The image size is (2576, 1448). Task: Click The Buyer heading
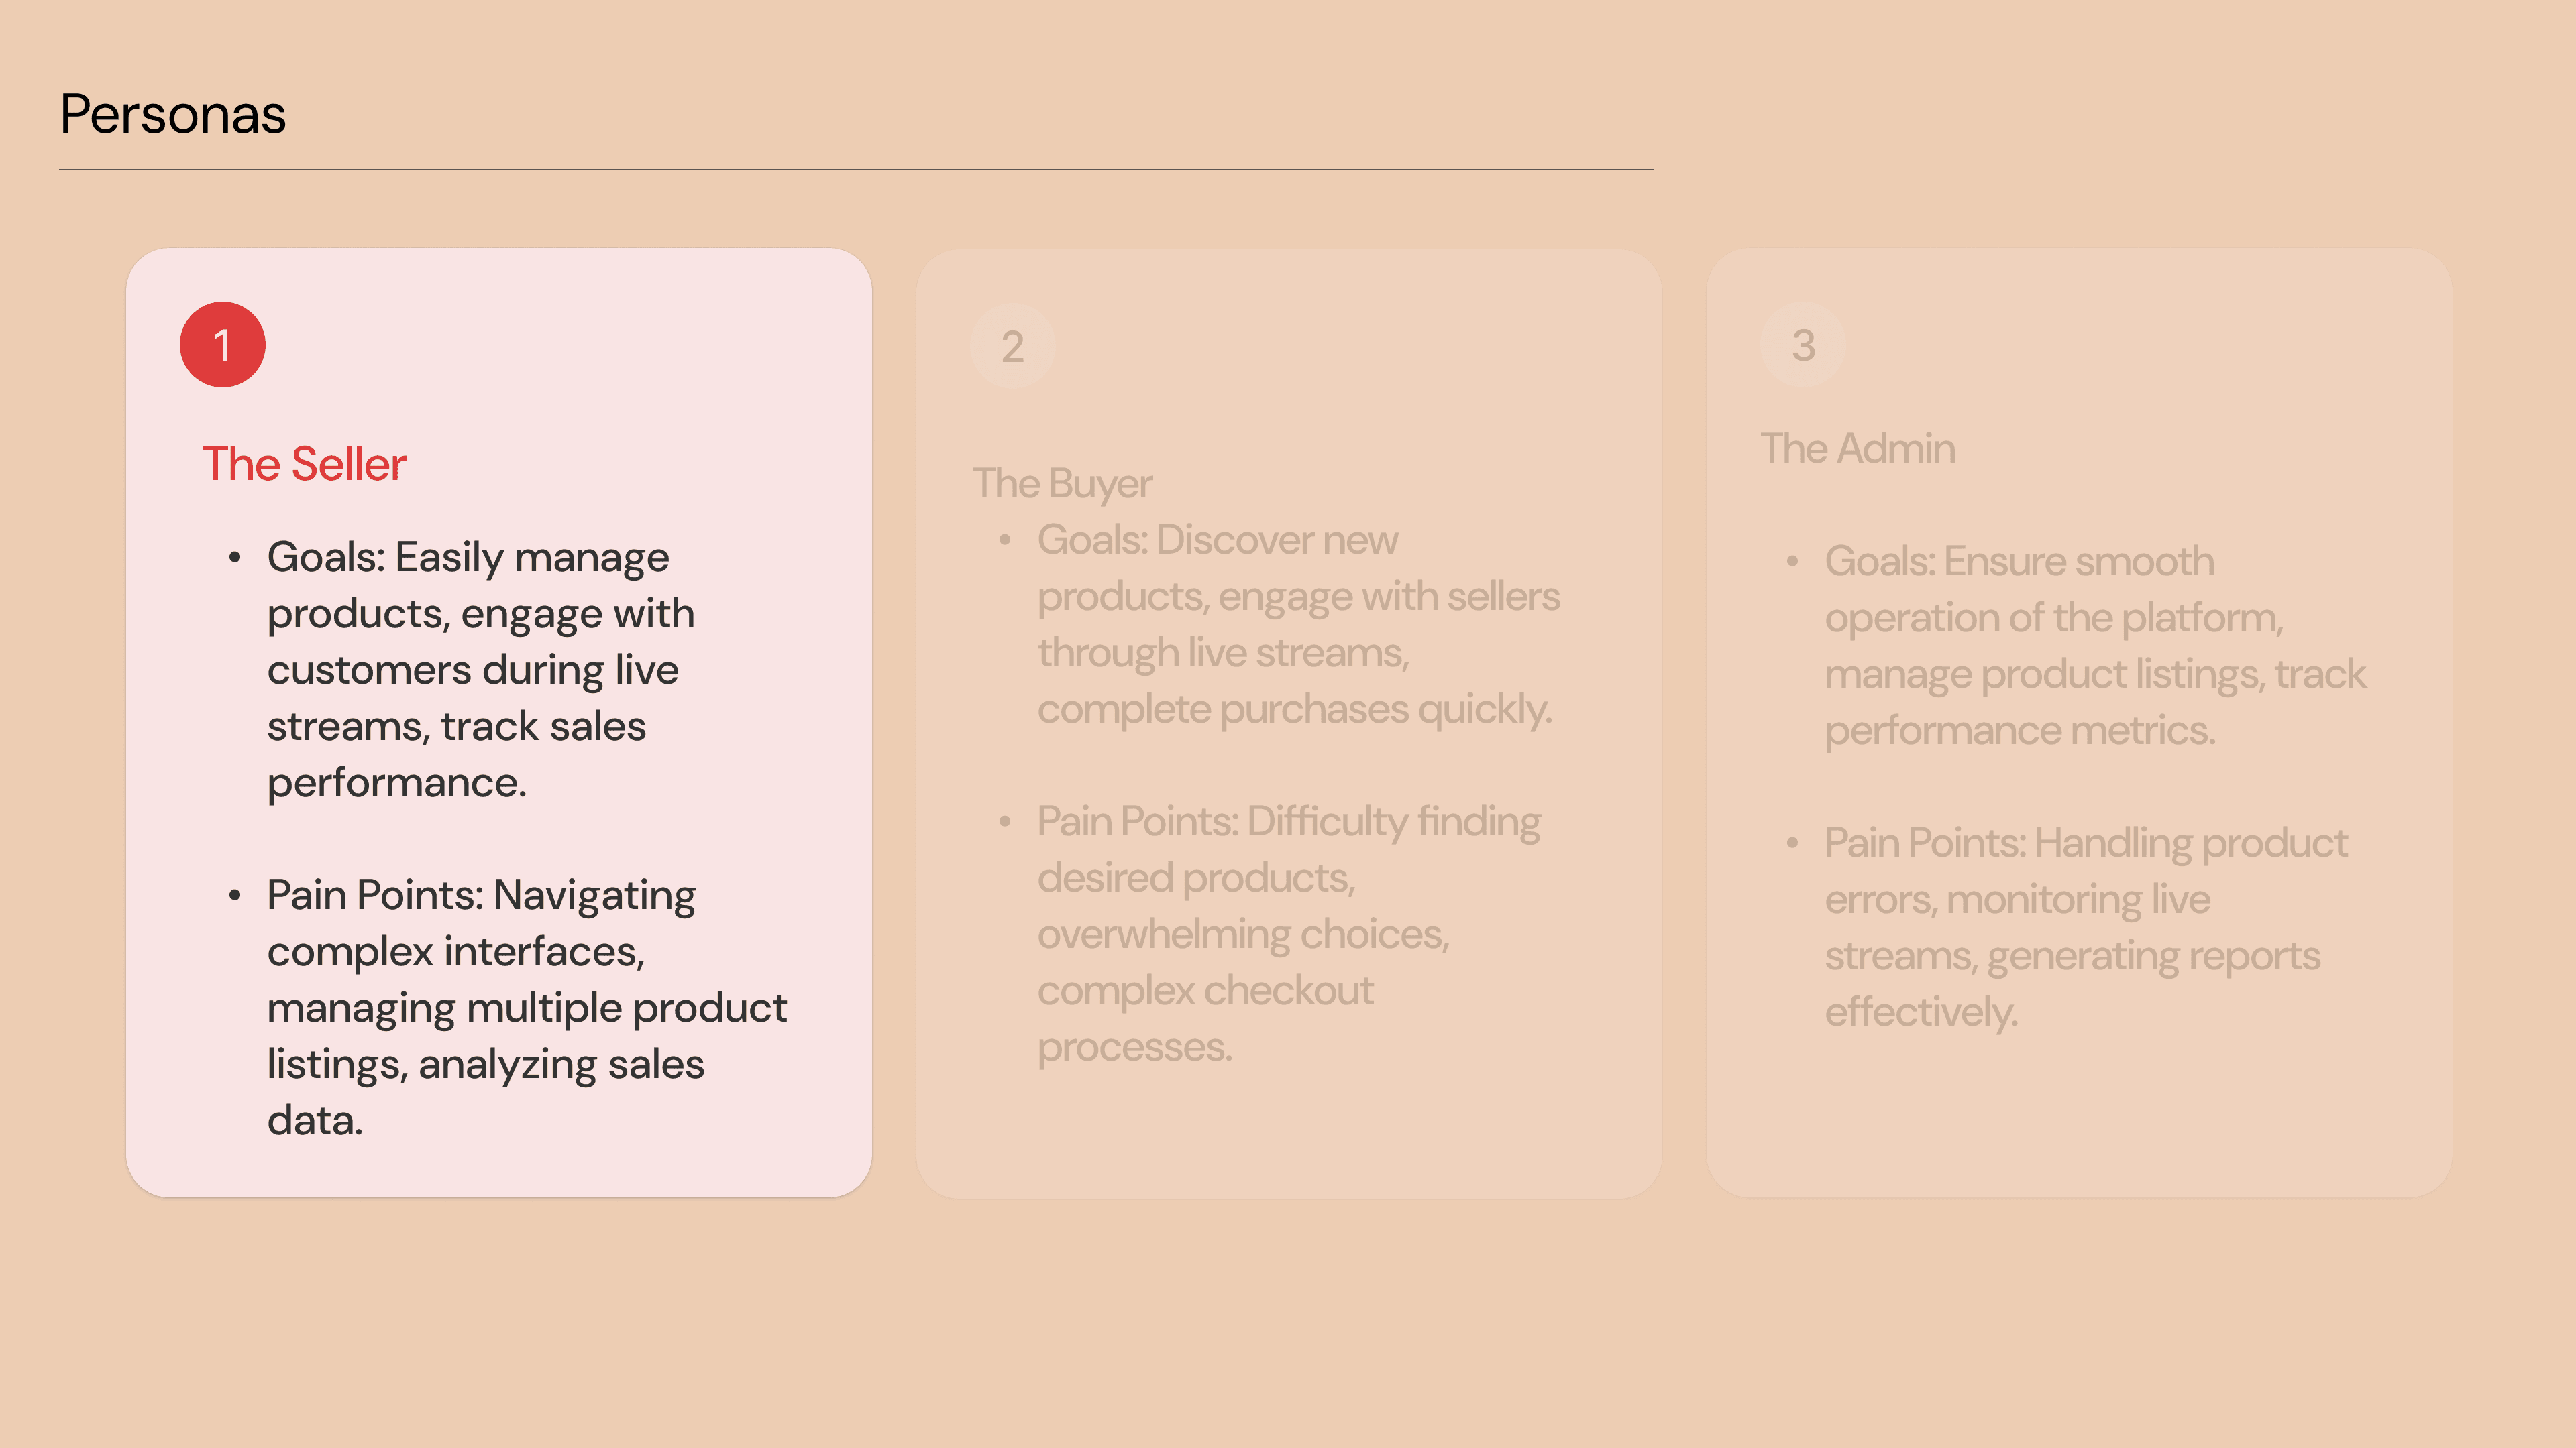click(1062, 483)
